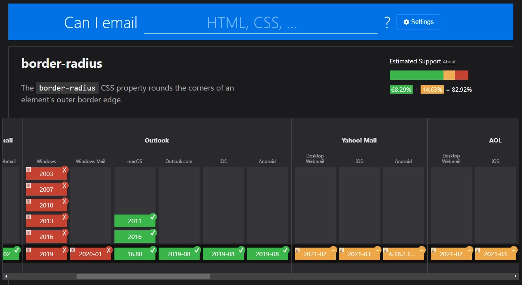522x285 pixels.
Task: Click the red X icon on Windows Mail 2020-01
Action: point(109,250)
